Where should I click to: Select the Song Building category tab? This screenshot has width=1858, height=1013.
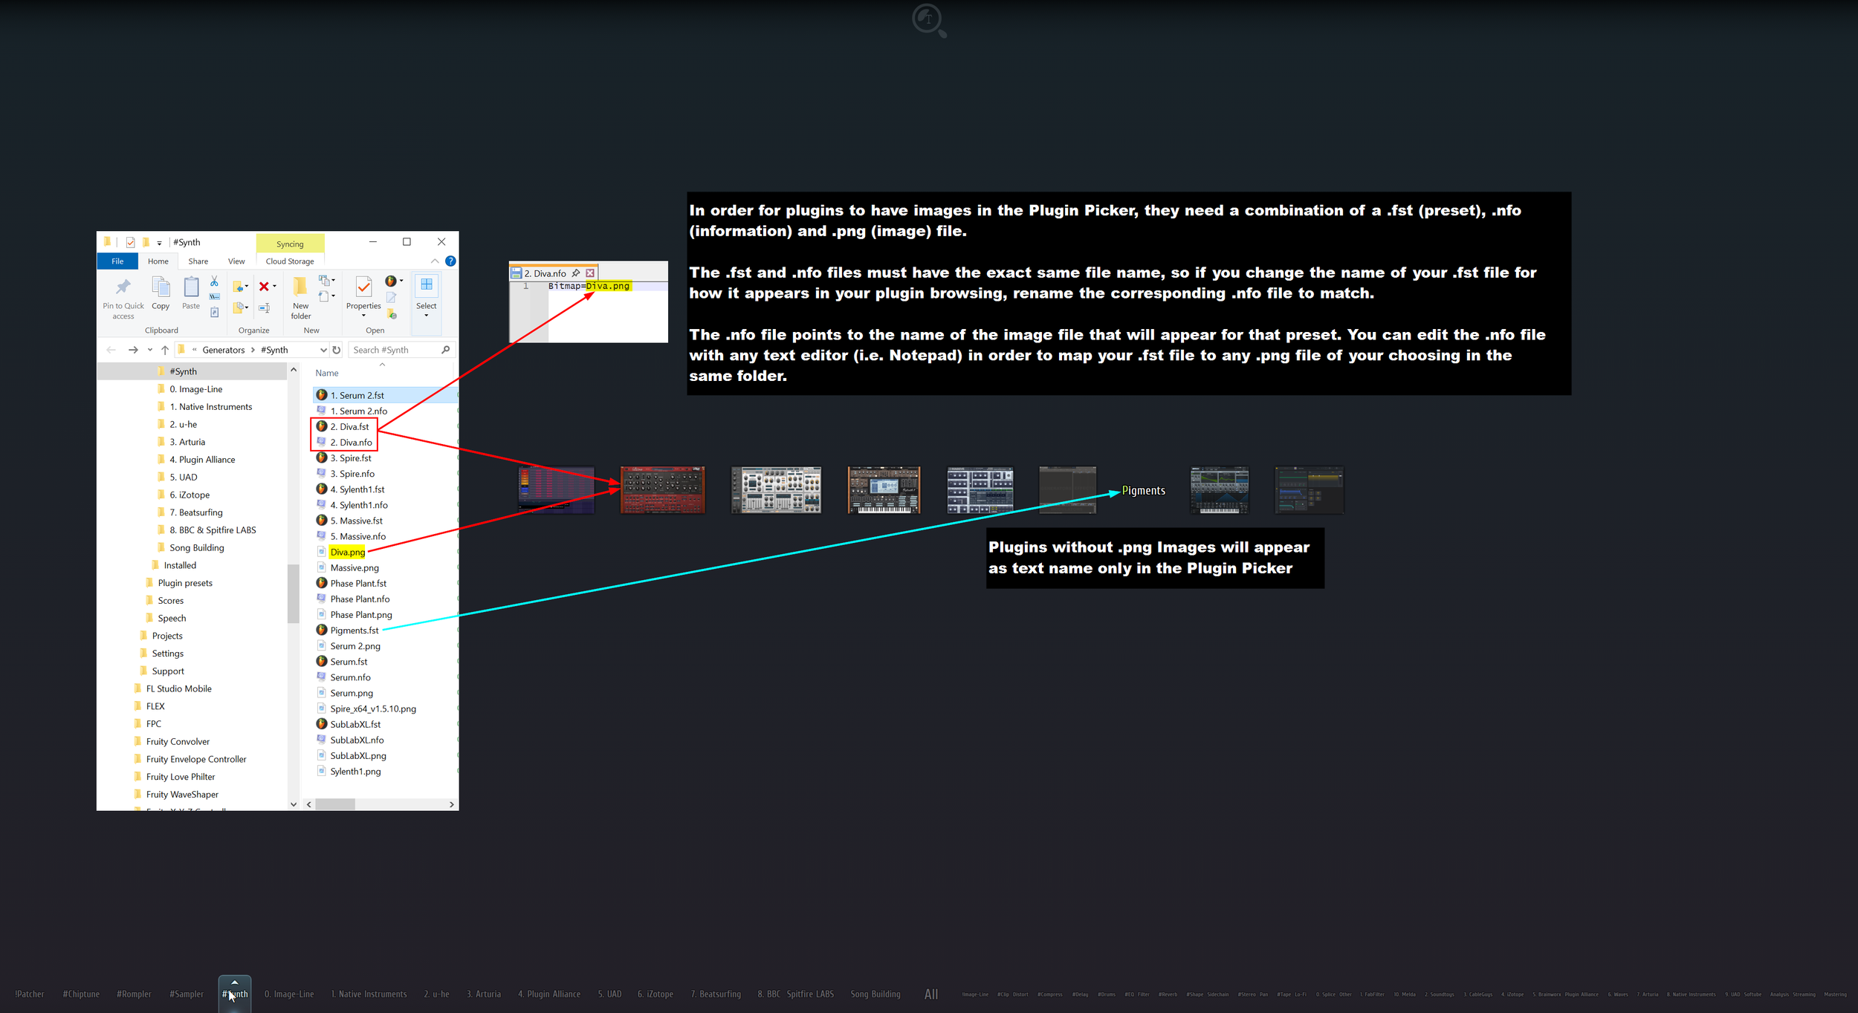pos(875,994)
